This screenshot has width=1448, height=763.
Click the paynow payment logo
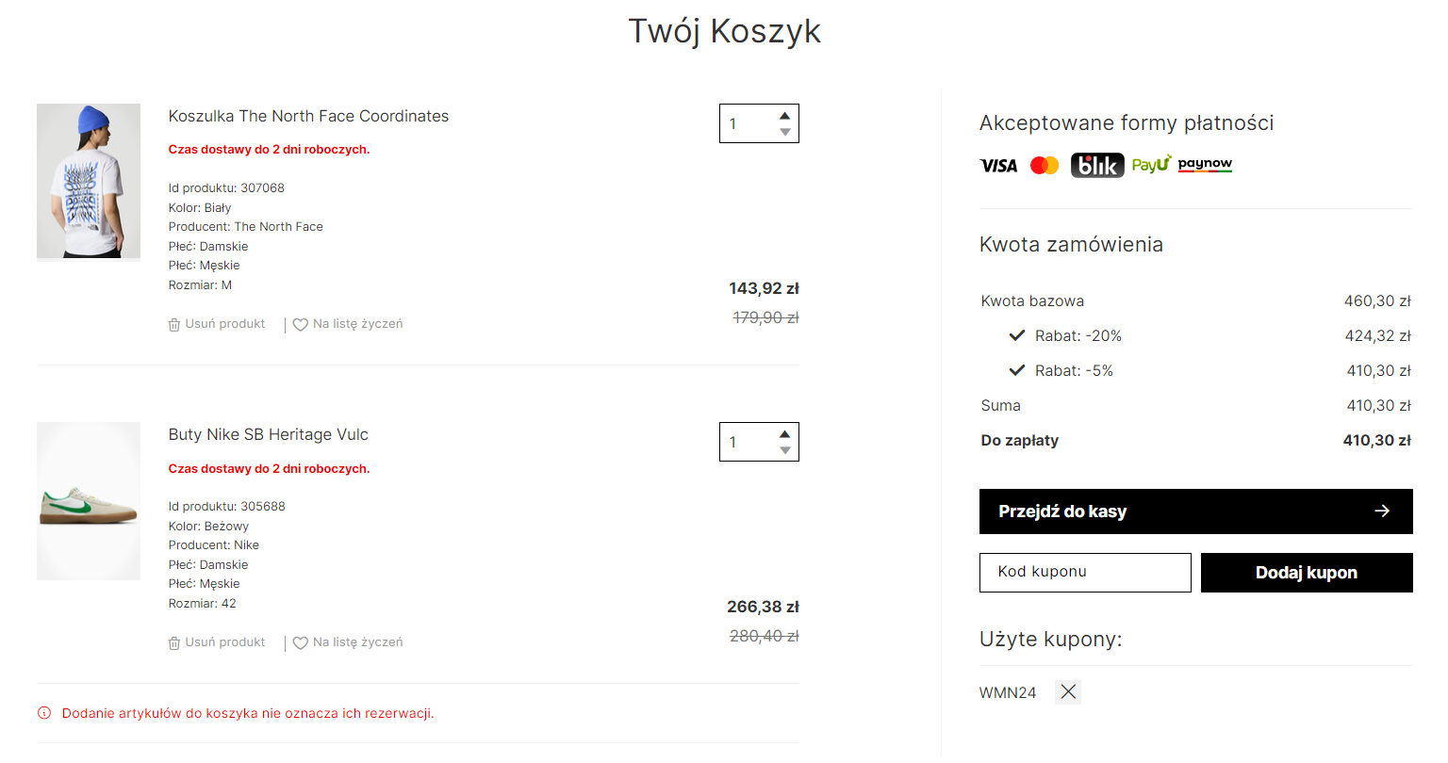coord(1205,164)
